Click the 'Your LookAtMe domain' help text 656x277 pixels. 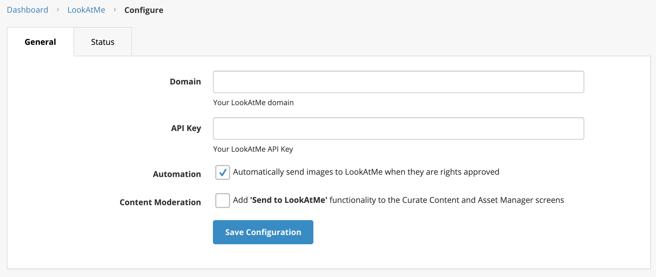(x=253, y=103)
